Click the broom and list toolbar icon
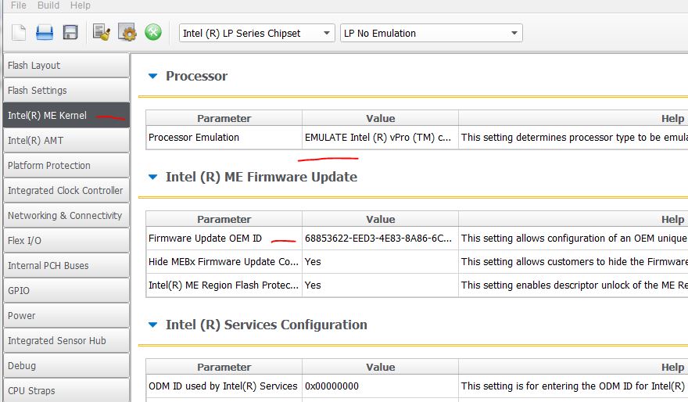The height and width of the screenshot is (402, 688). click(x=102, y=32)
